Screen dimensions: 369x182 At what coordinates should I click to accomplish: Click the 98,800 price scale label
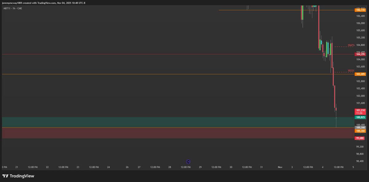(x=361, y=154)
